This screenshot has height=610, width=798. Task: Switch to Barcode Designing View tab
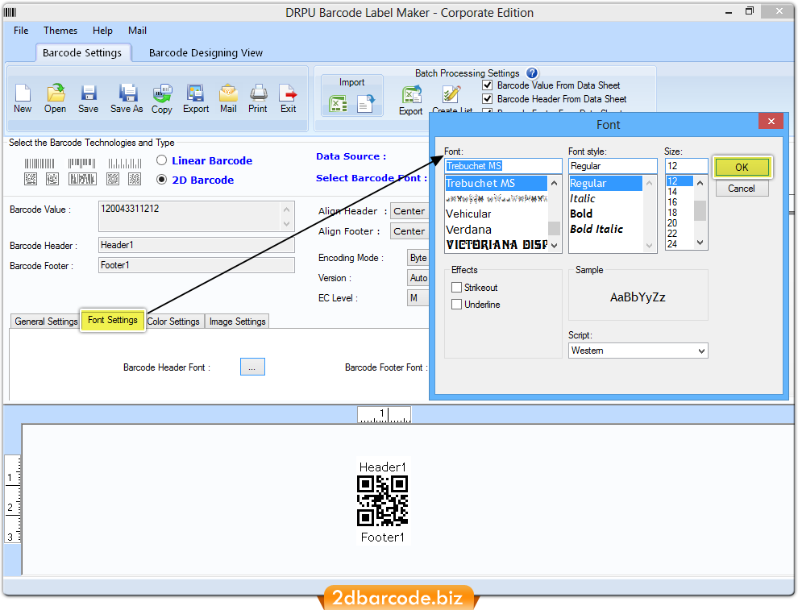click(x=206, y=53)
